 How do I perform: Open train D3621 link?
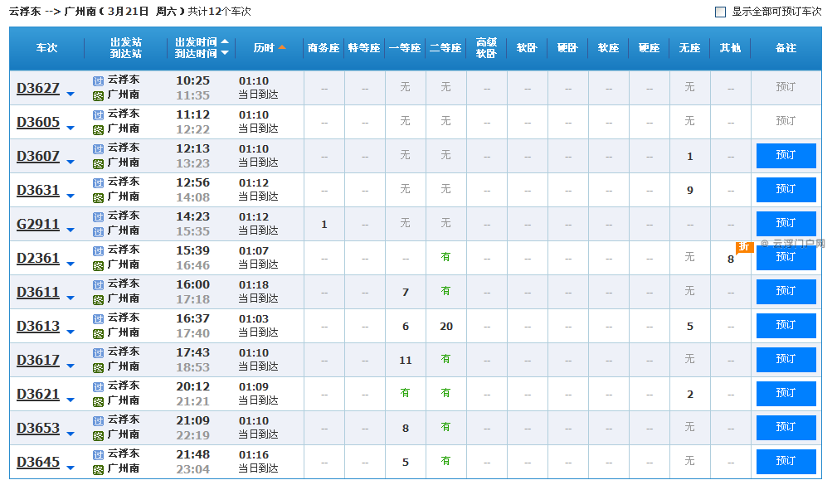point(38,395)
